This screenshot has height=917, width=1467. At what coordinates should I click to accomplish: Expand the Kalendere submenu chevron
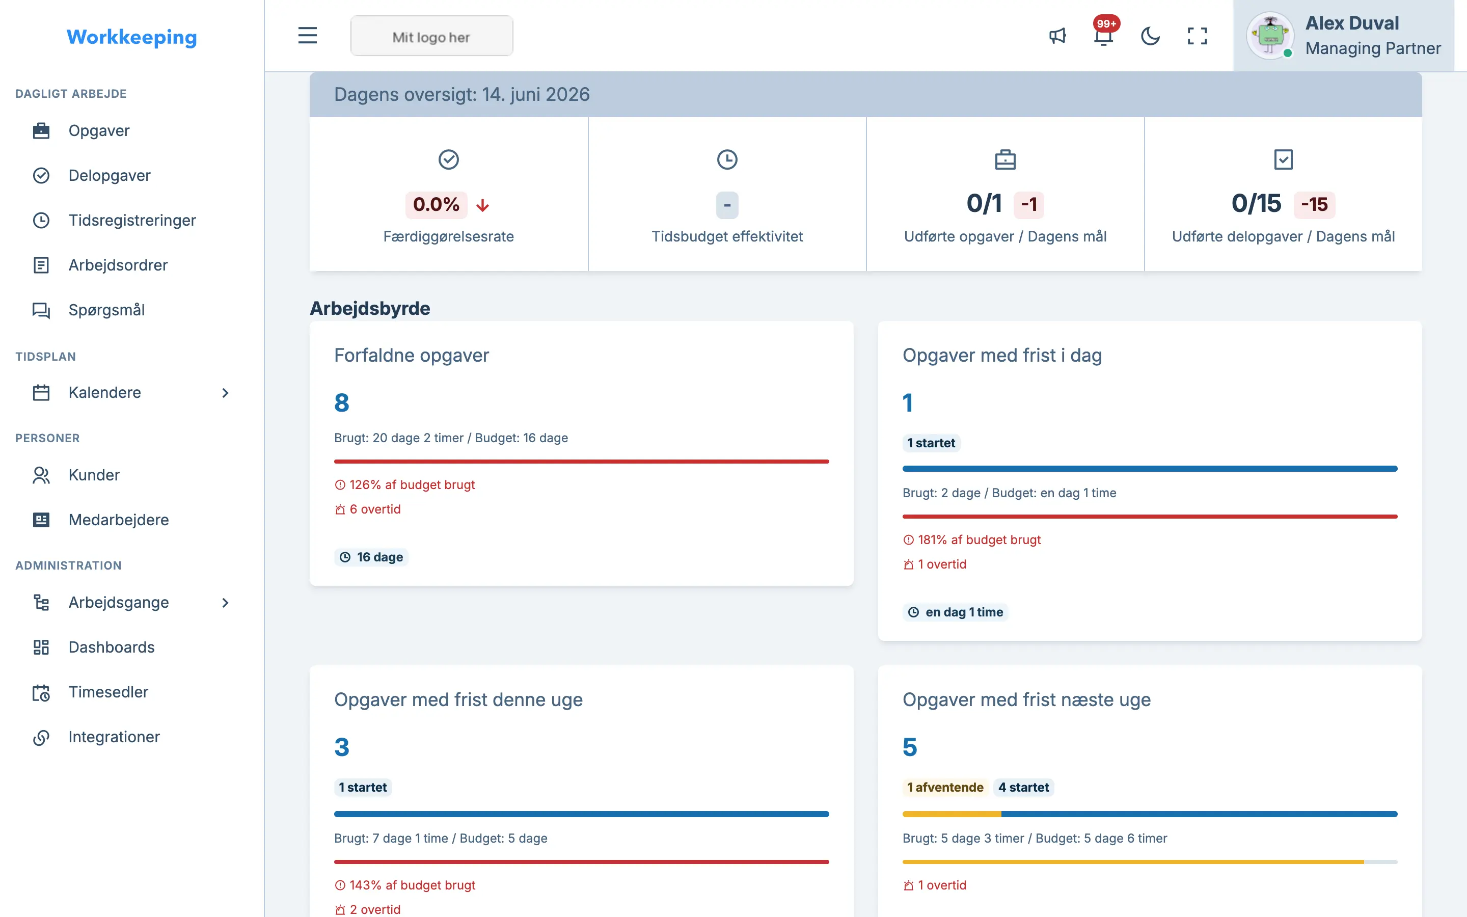coord(226,392)
